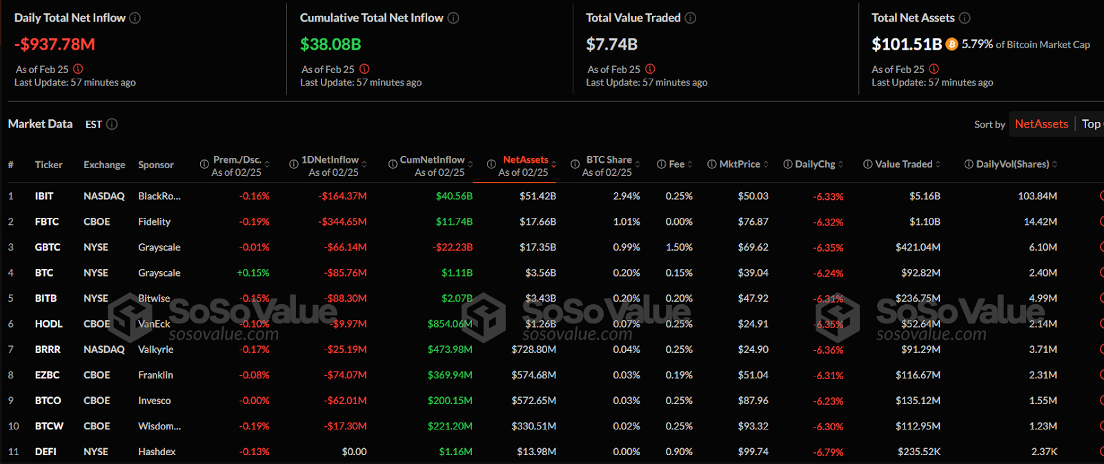Click info icon beside EST label
The width and height of the screenshot is (1104, 464).
[112, 124]
